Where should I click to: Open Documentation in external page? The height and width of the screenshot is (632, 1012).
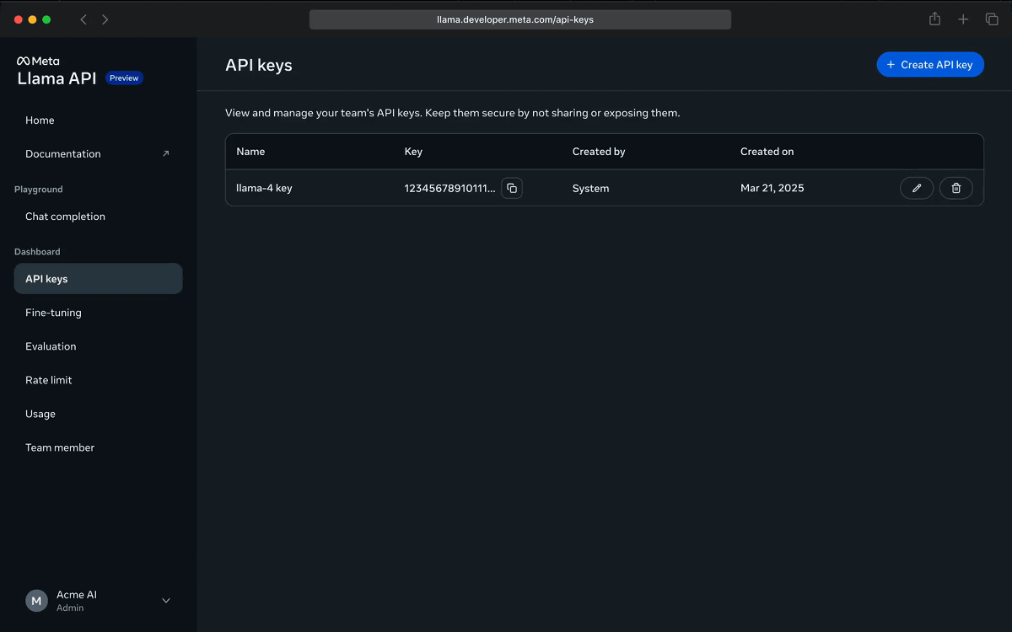coord(99,154)
